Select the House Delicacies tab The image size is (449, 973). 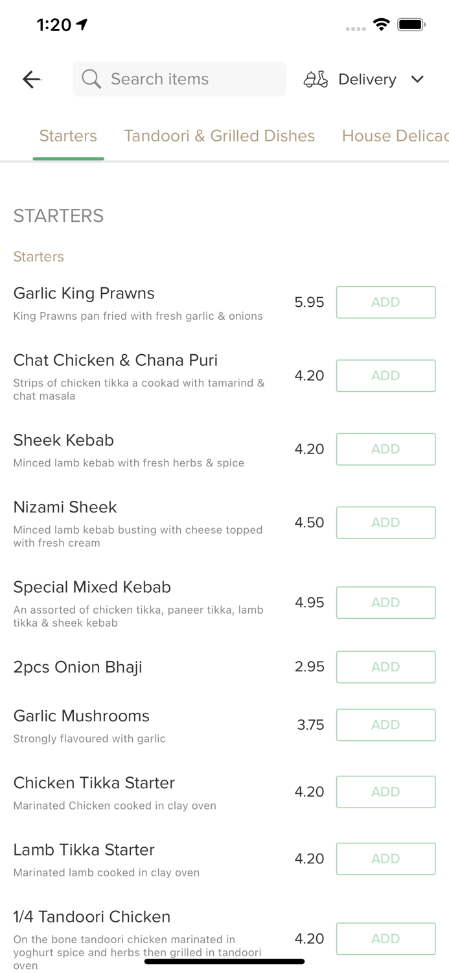pyautogui.click(x=395, y=136)
